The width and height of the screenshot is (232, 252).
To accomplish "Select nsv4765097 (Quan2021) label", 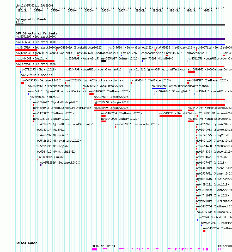I will [52, 135].
